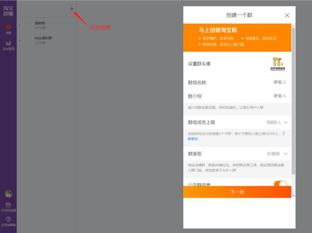Screen dimensions: 312x233
Task: Click the 群组名称 input field
Action: tap(237, 82)
